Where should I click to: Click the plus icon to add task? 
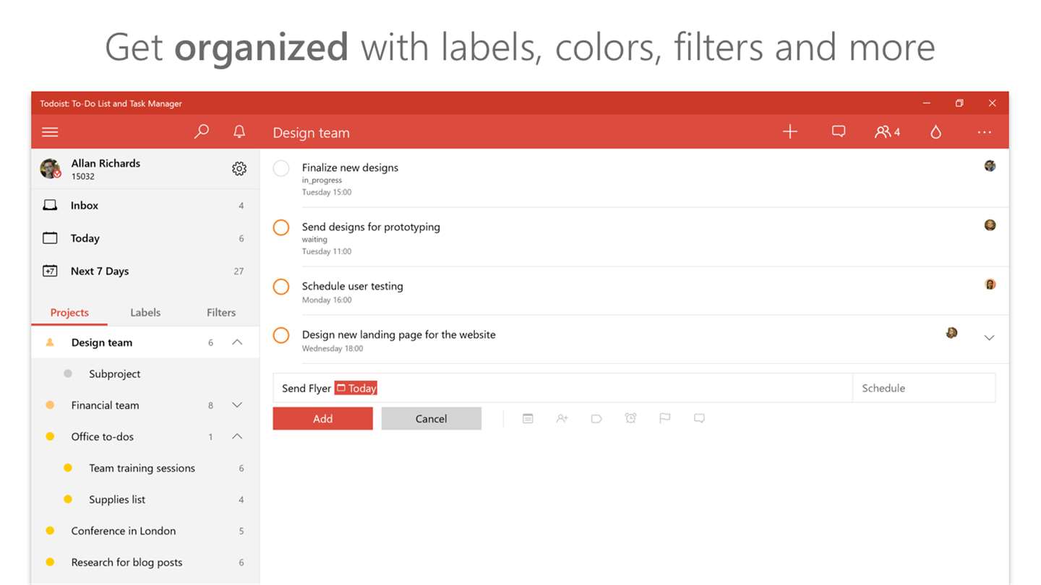coord(790,131)
